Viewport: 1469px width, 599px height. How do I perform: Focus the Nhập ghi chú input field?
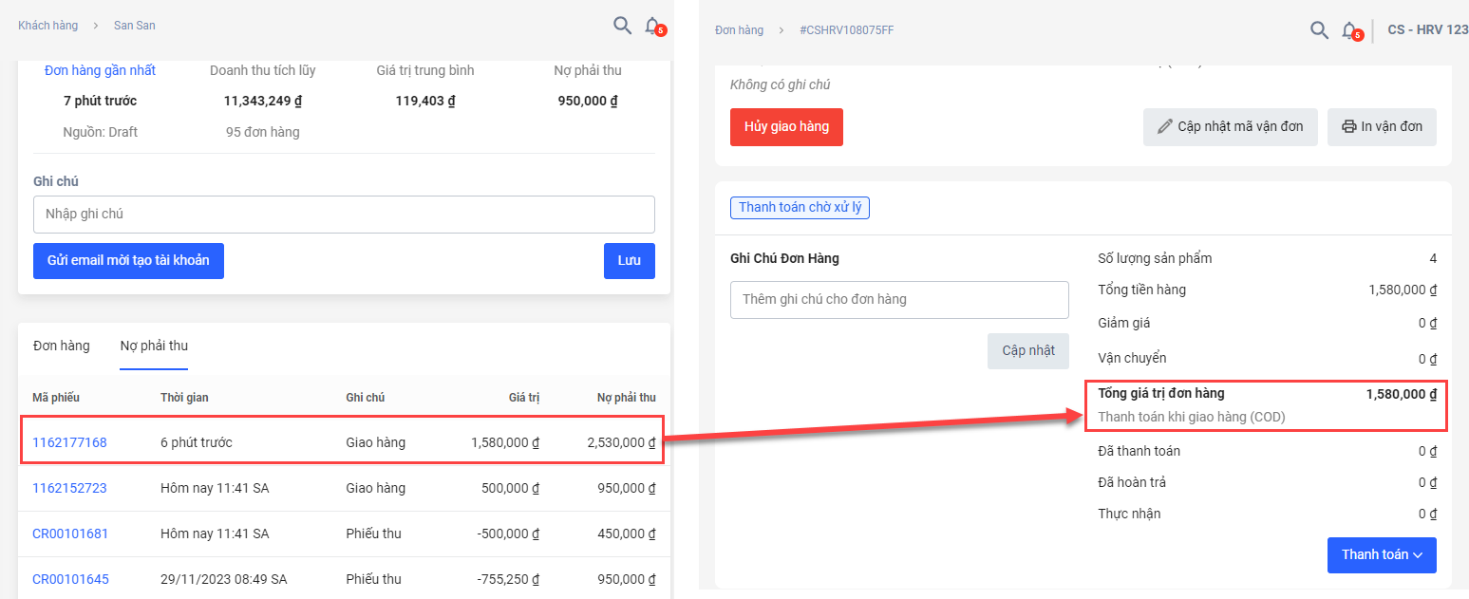coord(344,215)
